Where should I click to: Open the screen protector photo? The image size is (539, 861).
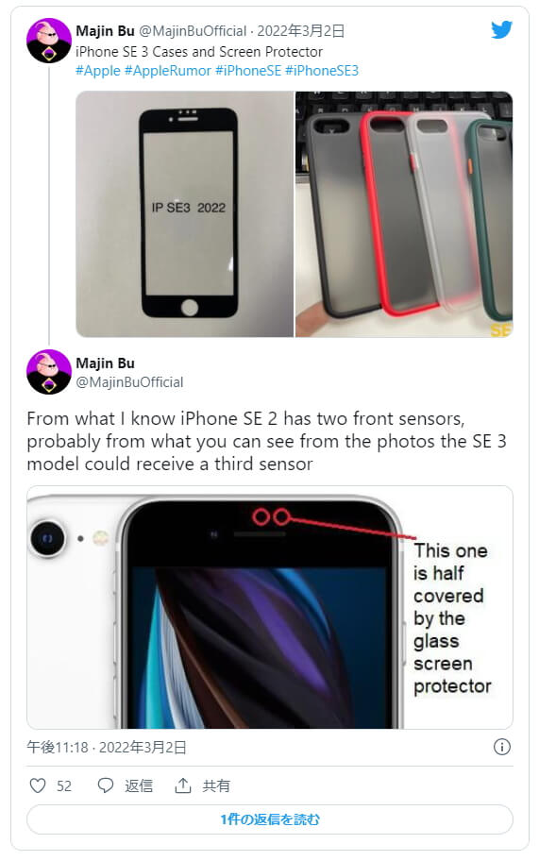(184, 213)
